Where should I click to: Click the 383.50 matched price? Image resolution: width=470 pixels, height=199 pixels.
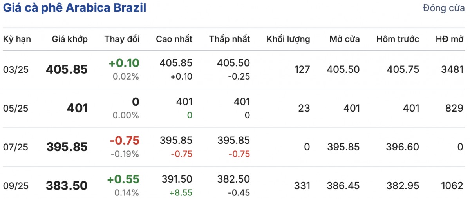(x=67, y=186)
